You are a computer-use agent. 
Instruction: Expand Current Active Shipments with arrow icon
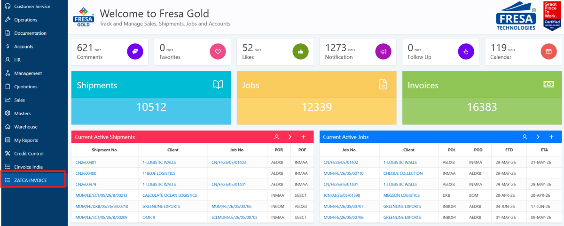290,137
